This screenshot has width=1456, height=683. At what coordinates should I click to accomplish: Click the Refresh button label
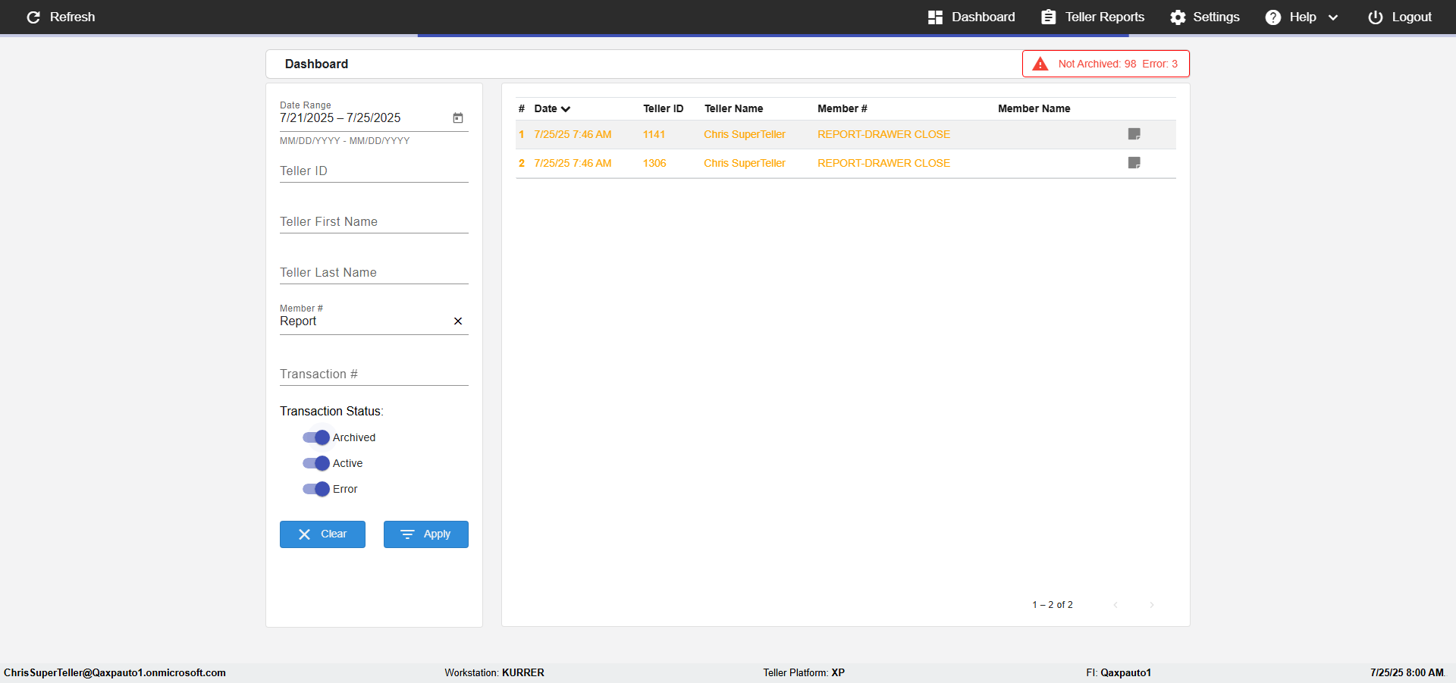pyautogui.click(x=73, y=17)
